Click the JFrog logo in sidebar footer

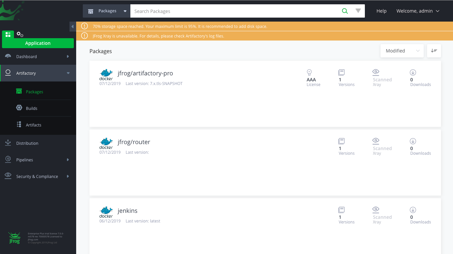14,238
